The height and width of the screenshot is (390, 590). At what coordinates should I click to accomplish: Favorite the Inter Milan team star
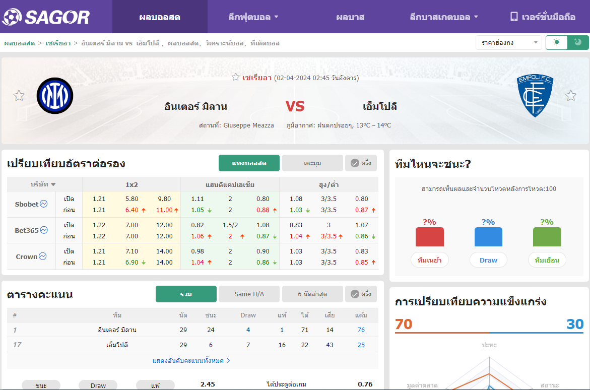[x=19, y=96]
